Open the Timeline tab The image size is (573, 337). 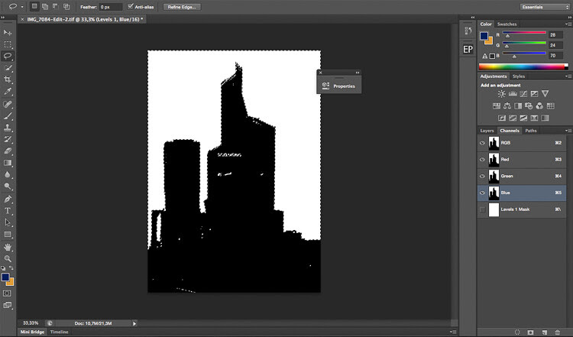click(59, 332)
